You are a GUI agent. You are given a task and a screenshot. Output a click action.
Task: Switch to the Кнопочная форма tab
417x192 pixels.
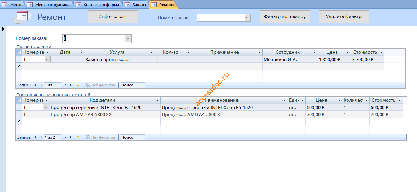pos(98,5)
